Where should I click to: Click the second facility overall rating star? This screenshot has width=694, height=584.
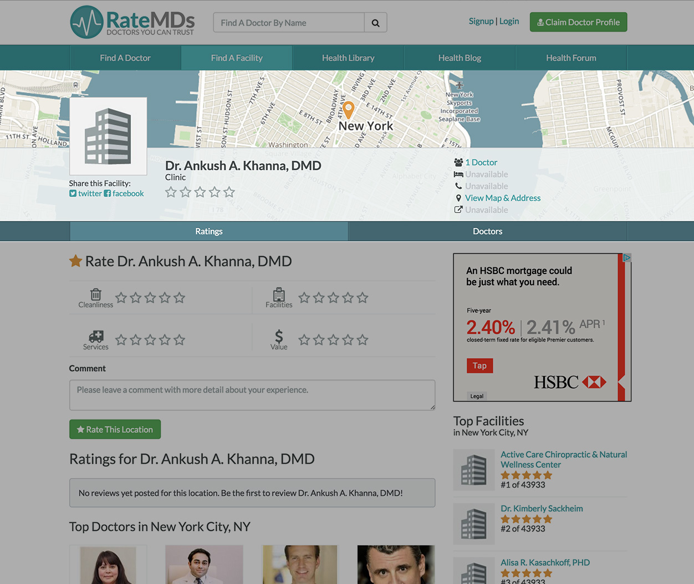tap(186, 192)
